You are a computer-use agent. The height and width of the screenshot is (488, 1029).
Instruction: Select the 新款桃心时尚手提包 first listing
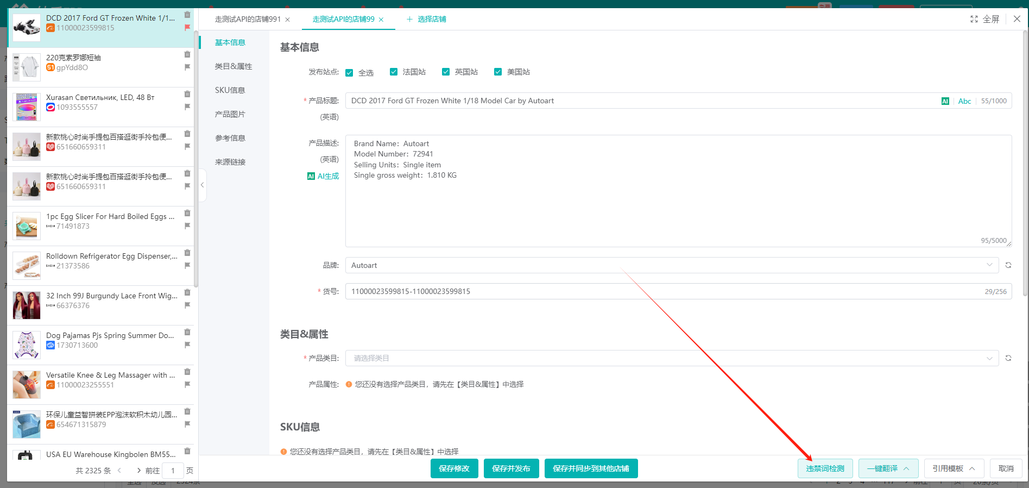pos(101,147)
